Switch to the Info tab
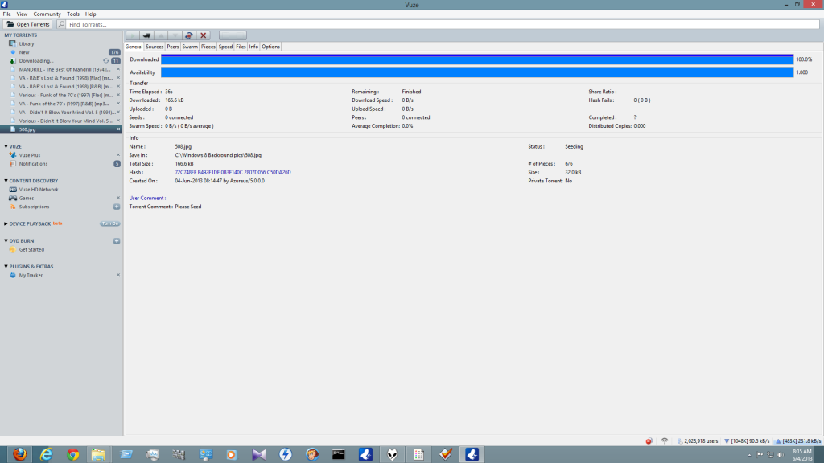This screenshot has width=824, height=463. click(253, 47)
